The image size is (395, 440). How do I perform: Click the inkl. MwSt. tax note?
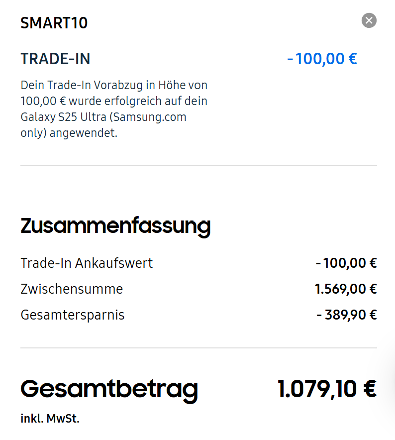coord(50,419)
